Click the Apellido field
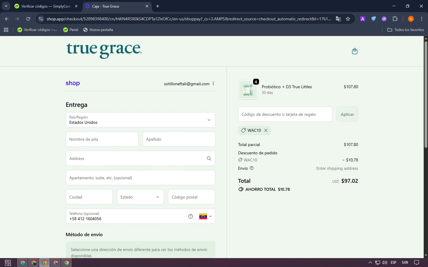The image size is (428, 267). point(179,139)
